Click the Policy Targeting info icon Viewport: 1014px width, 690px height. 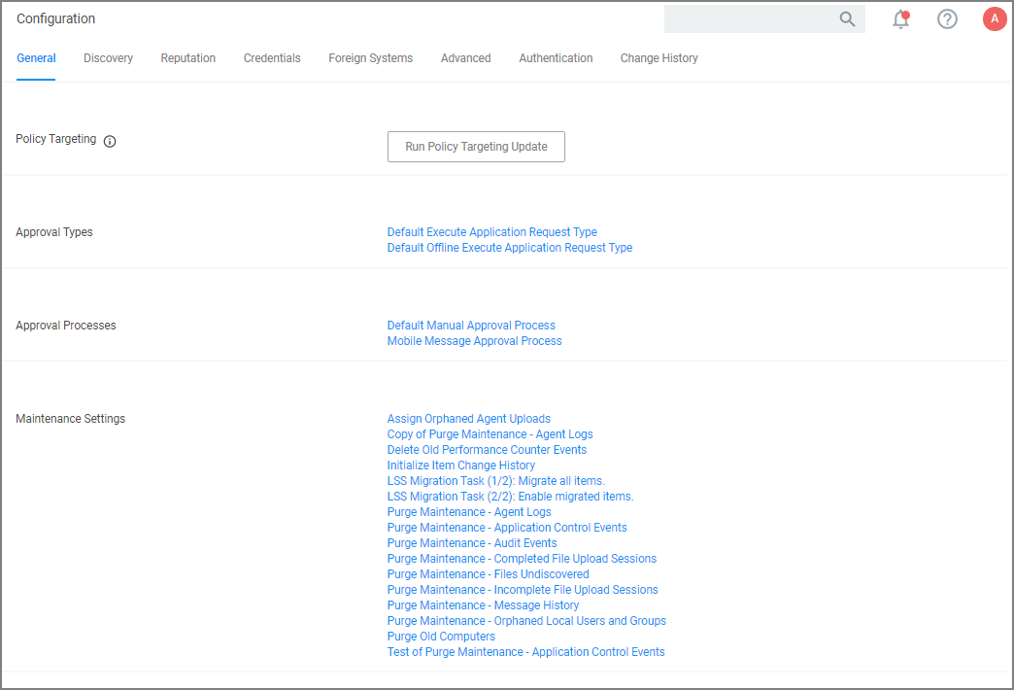click(x=110, y=141)
